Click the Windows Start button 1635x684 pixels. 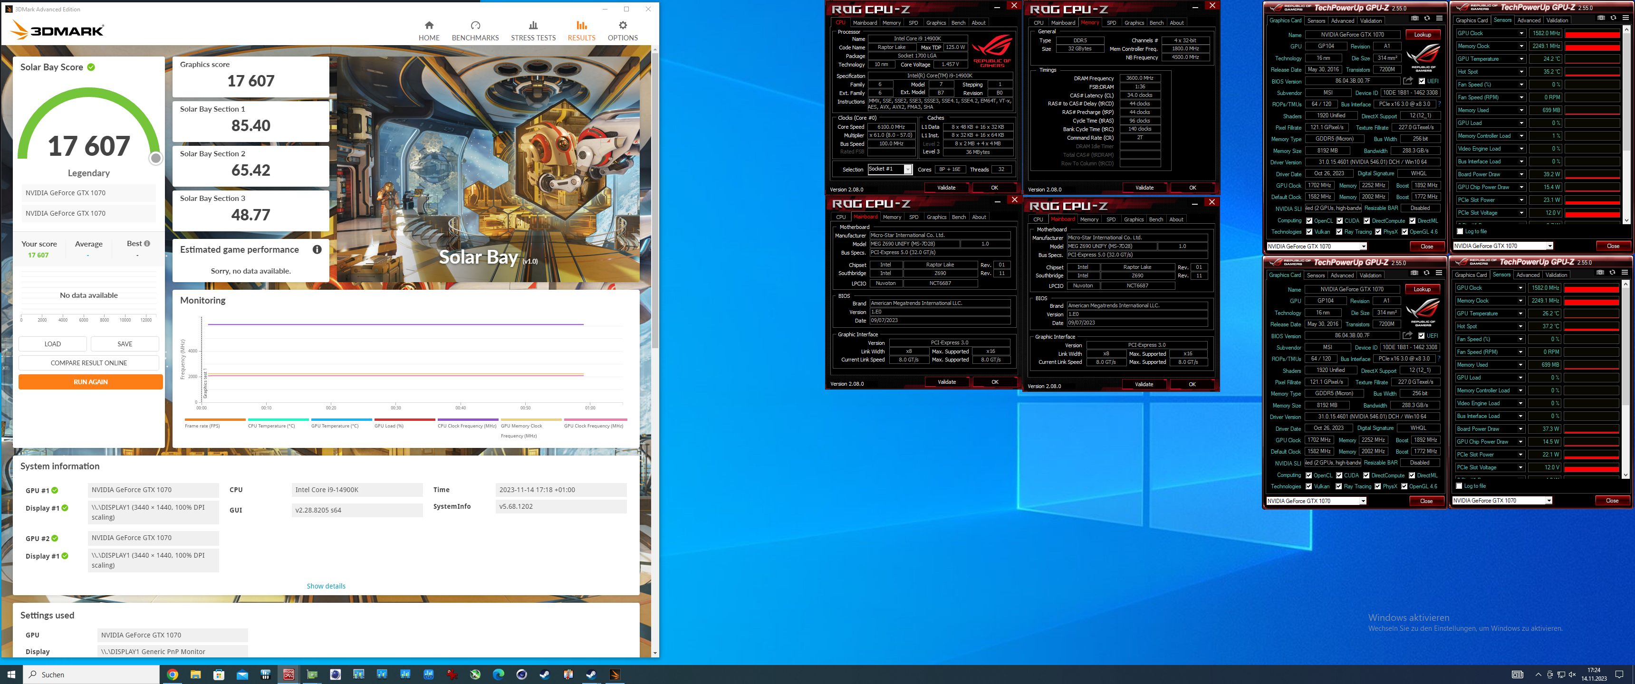(11, 674)
